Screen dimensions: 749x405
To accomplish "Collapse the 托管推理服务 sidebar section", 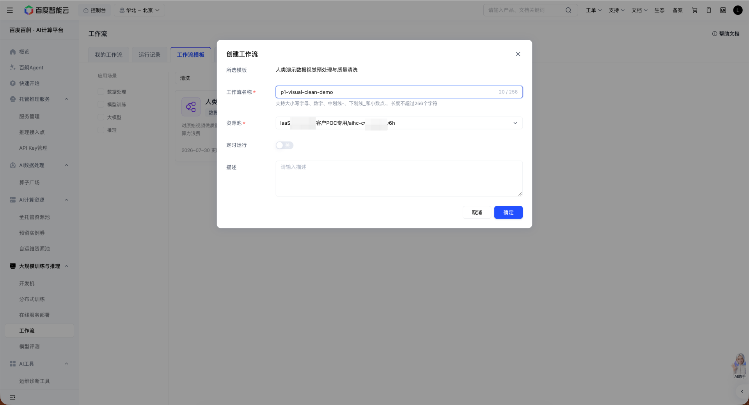I will tap(66, 99).
